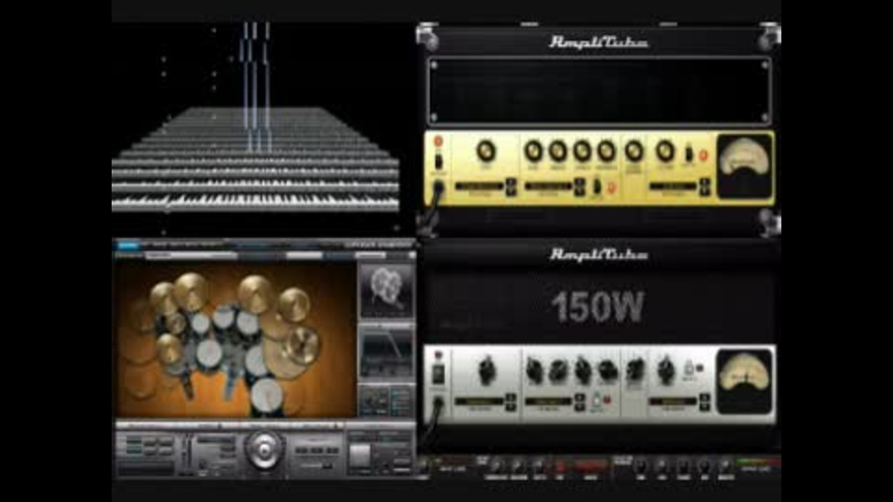Select the drum kit thumbnail preview
Viewport: 893px width, 502px height.
[x=386, y=290]
